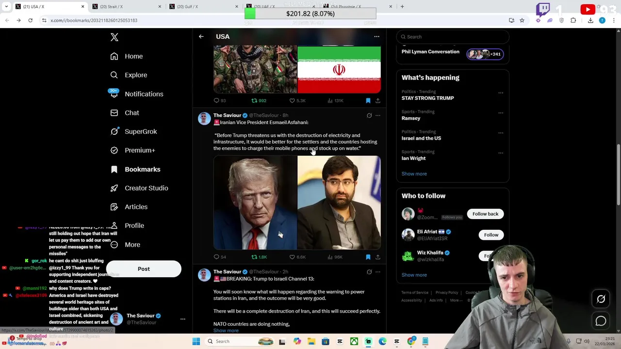
Task: Show more under What's happening
Action: click(x=414, y=174)
